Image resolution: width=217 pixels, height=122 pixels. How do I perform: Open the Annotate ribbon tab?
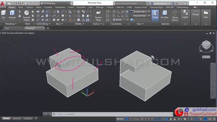click(x=81, y=7)
